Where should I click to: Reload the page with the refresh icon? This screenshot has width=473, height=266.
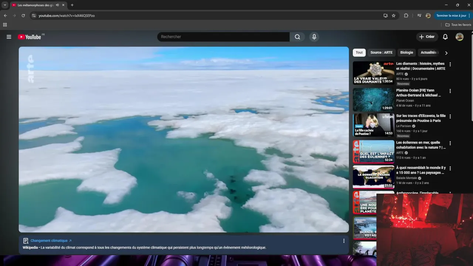tap(23, 16)
